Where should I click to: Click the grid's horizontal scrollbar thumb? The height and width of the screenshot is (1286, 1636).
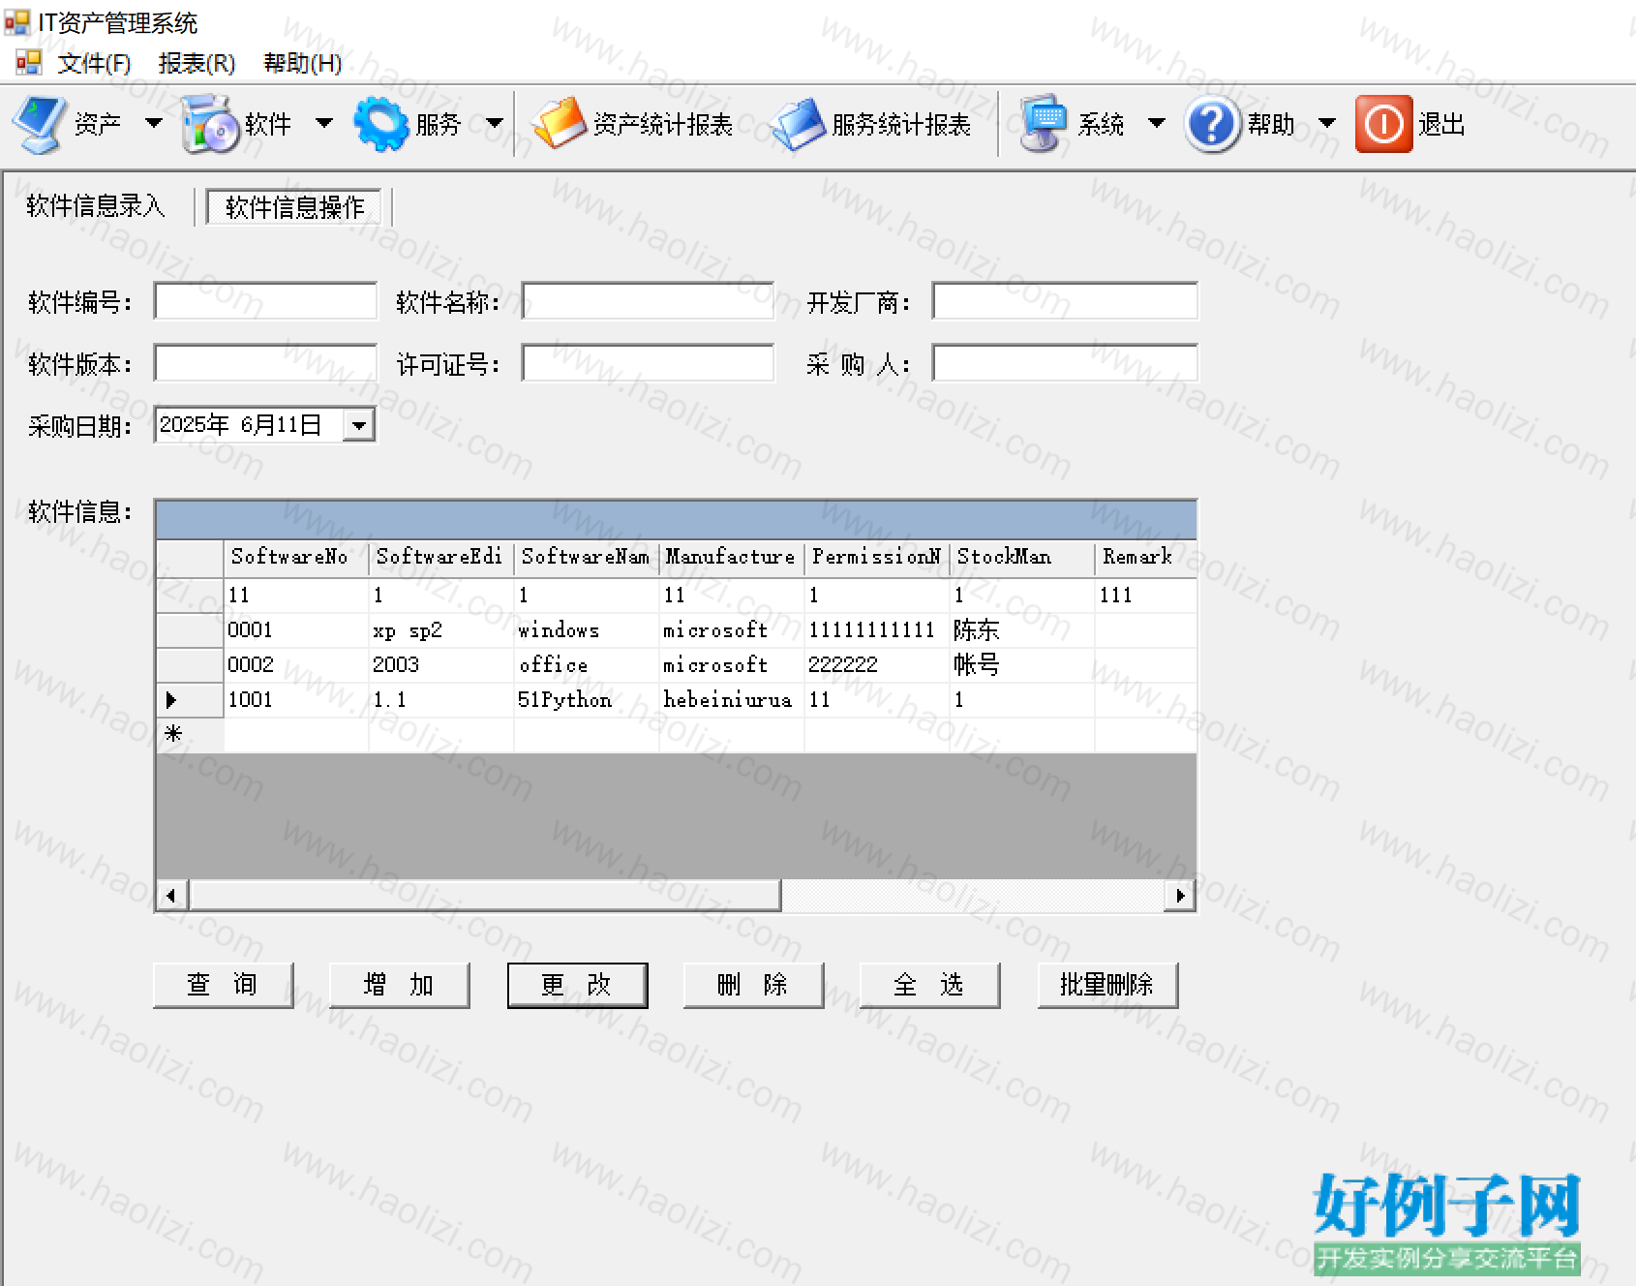pos(485,895)
